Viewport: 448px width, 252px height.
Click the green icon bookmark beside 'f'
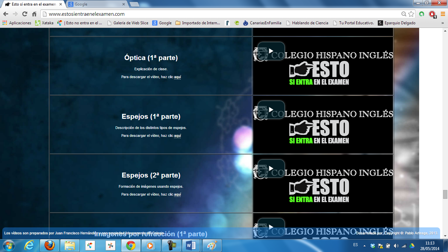click(x=236, y=23)
